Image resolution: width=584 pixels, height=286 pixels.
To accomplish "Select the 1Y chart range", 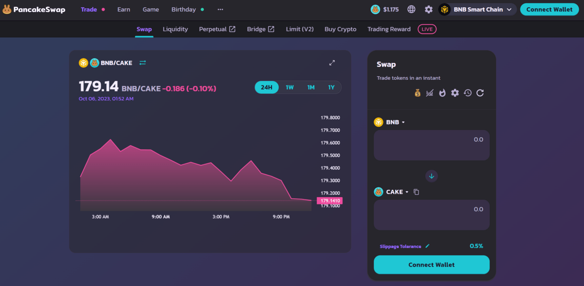I will point(331,87).
